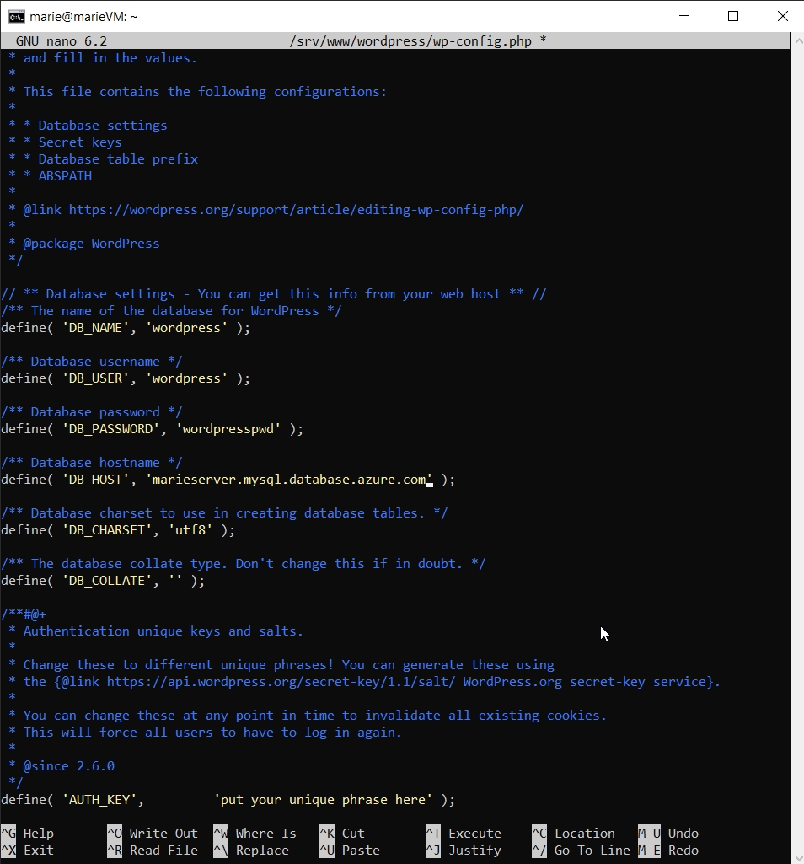Click the 'DB_CHARSET' constant name
804x864 pixels.
coord(106,530)
